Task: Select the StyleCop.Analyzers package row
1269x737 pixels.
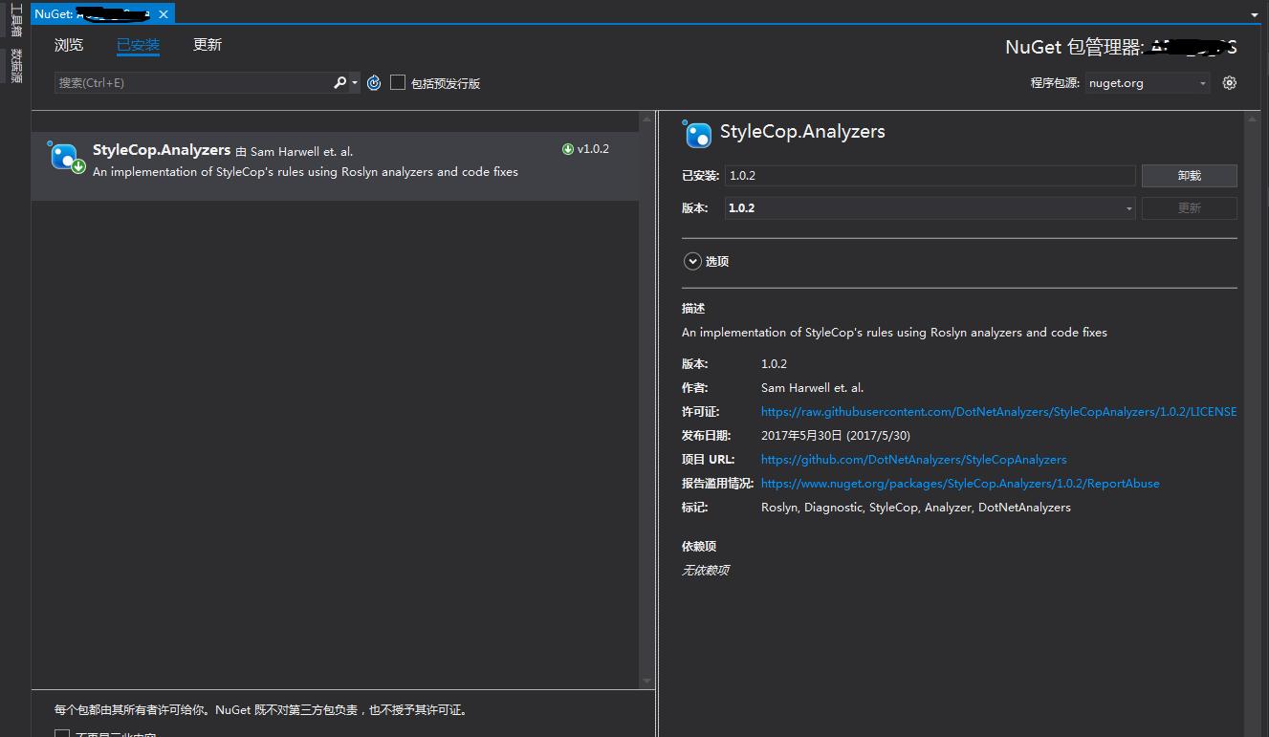Action: (335, 166)
